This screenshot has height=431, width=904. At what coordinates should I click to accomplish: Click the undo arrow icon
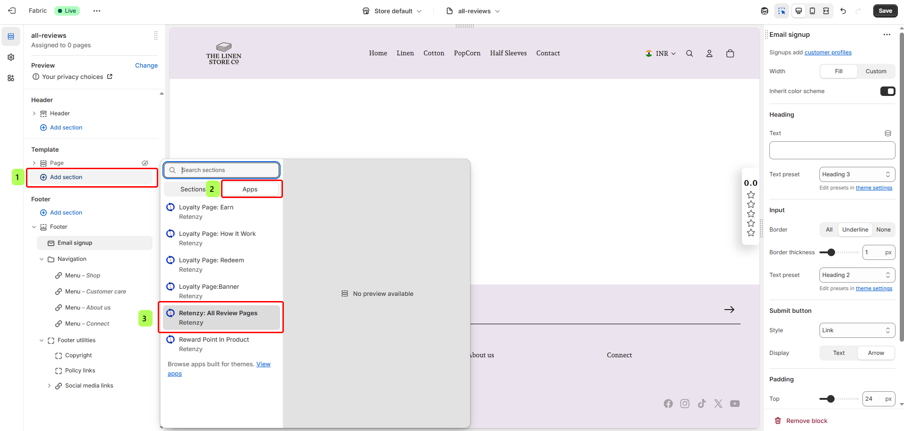(843, 11)
